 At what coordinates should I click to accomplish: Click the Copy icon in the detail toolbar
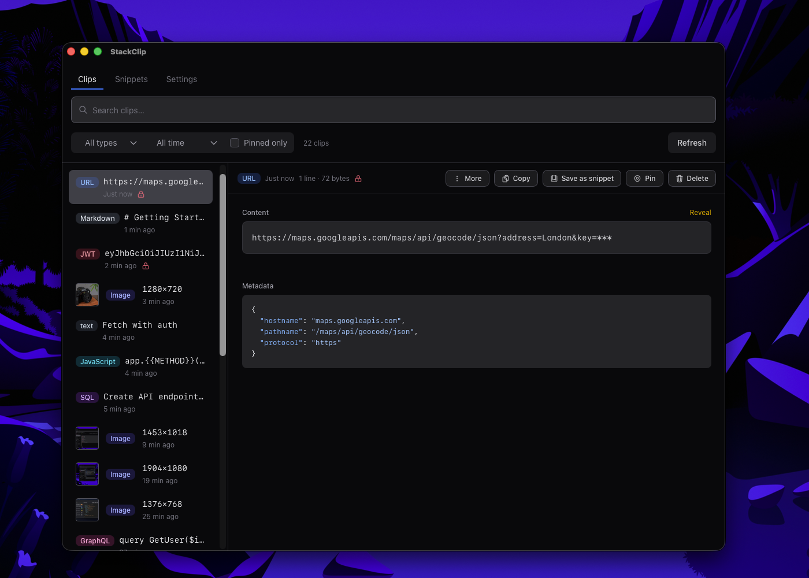(505, 178)
